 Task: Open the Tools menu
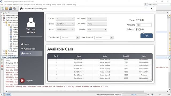pos(64,5)
